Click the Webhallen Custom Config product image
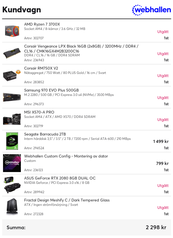 coord(12,163)
